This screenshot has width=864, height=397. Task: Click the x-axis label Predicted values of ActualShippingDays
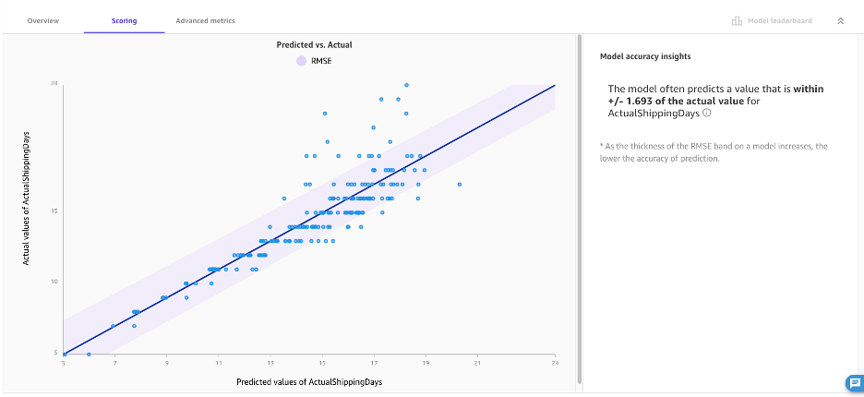tap(309, 381)
